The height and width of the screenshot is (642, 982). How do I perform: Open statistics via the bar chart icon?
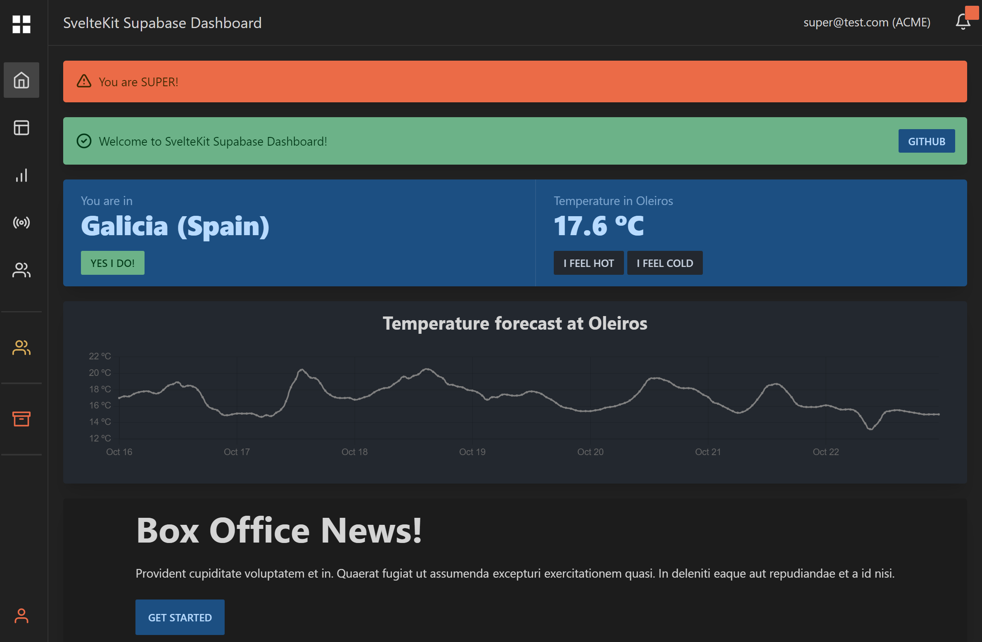click(x=21, y=175)
